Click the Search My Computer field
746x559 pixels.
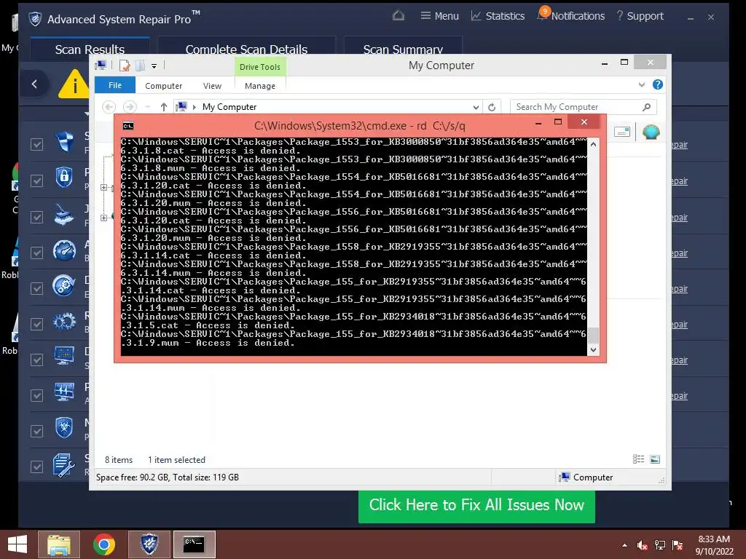point(584,107)
